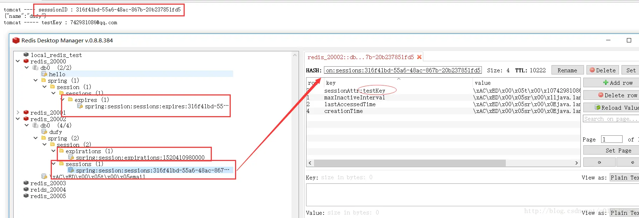Click the redis_20000 server icon
This screenshot has height=218, width=639.
(26, 61)
